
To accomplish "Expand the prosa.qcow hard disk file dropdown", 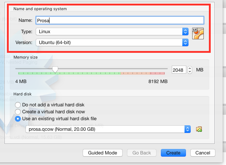I will (x=108, y=129).
